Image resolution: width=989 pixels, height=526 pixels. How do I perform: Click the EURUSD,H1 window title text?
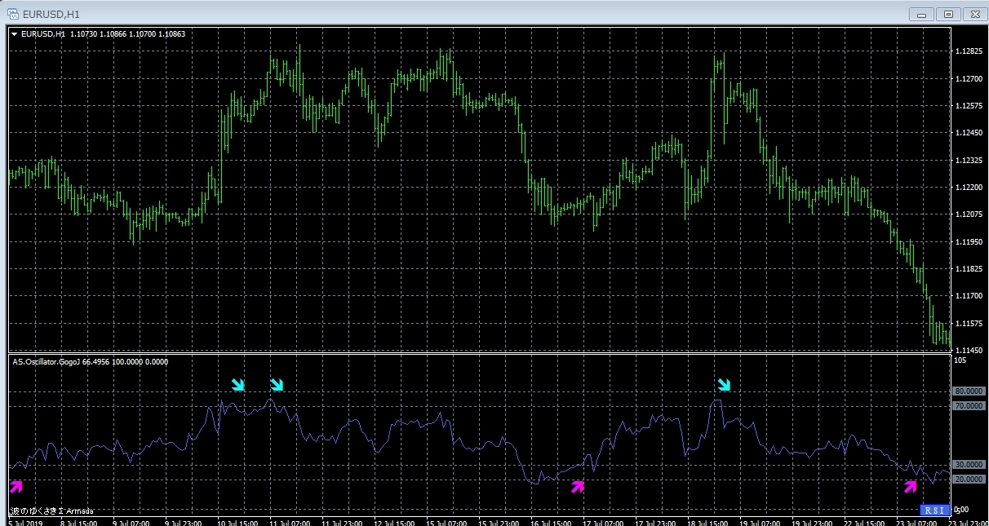click(51, 14)
